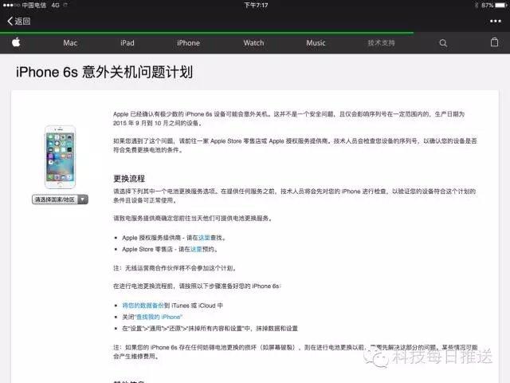The image size is (510, 383).
Task: Click the note 无线运营商合作伙伴将不会参加这个计划
Action: pyautogui.click(x=175, y=268)
